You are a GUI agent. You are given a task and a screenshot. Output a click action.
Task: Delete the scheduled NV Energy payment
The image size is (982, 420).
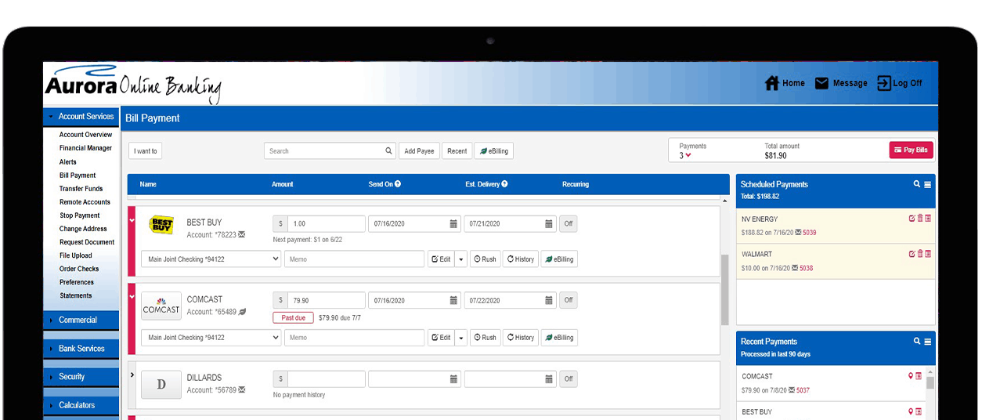(x=919, y=219)
